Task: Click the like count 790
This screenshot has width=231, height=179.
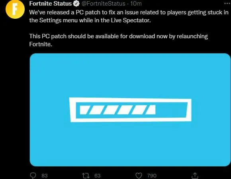Action: (152, 175)
